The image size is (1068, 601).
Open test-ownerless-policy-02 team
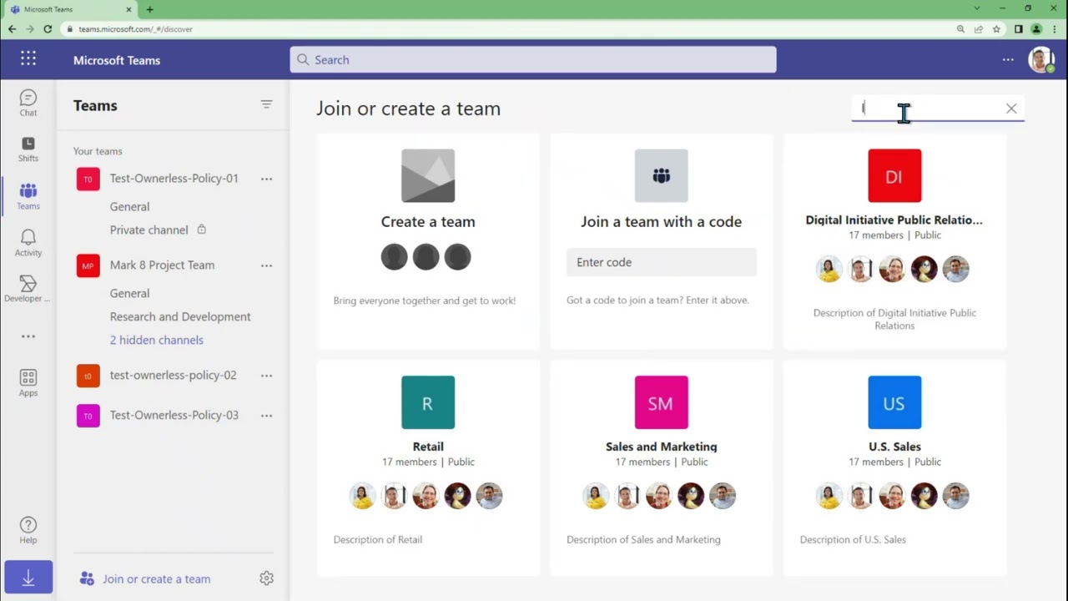click(x=173, y=376)
